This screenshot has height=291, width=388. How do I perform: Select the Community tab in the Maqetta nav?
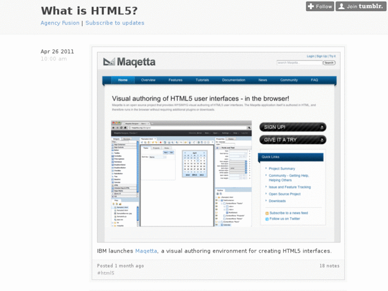click(x=289, y=80)
